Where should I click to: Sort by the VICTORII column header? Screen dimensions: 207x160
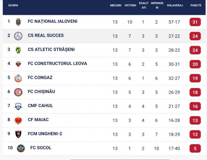(x=130, y=6)
